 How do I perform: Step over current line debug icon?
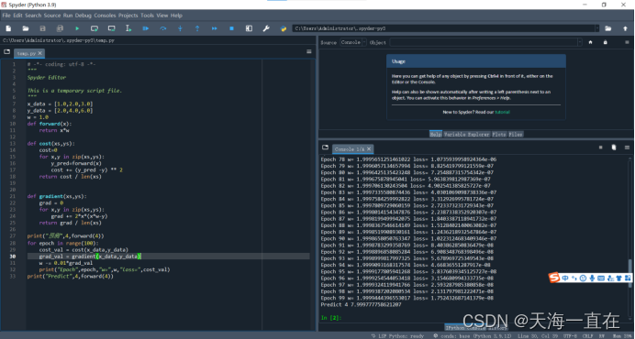pos(162,28)
